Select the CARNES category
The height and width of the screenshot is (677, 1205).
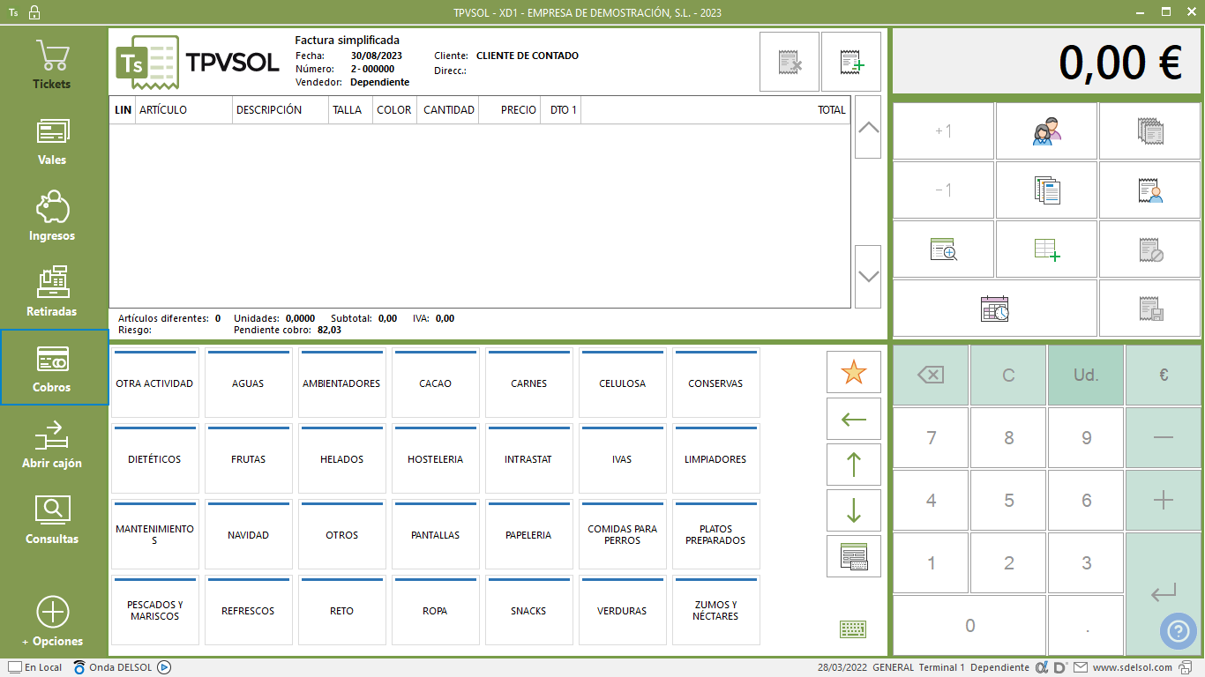528,383
